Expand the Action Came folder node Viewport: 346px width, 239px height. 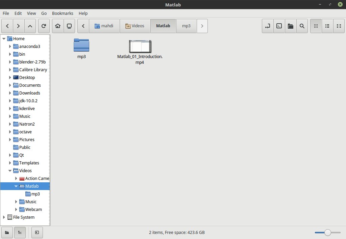(x=16, y=178)
